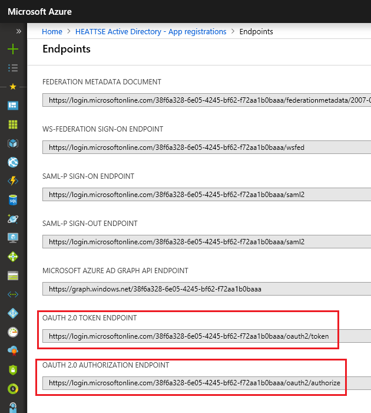Open All services list icon

point(12,68)
